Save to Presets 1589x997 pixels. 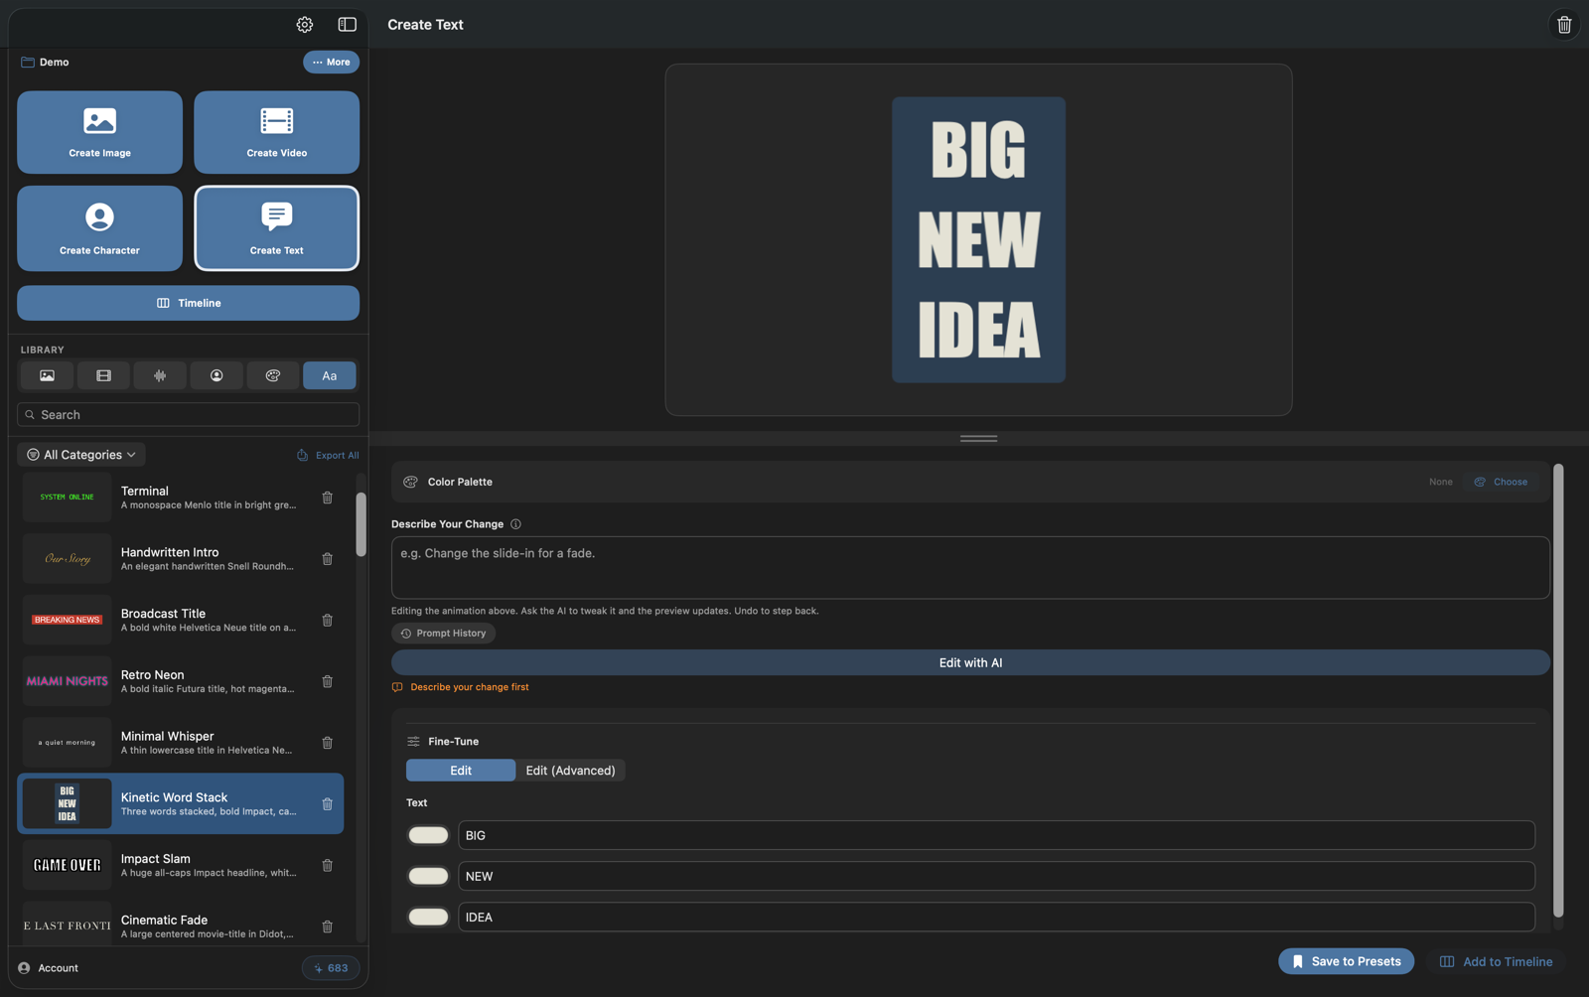[1346, 961]
